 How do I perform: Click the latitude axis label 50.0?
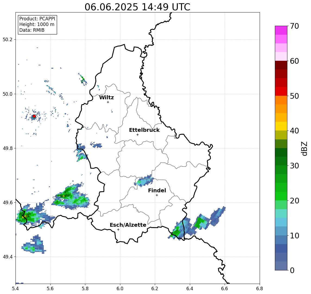(8, 94)
